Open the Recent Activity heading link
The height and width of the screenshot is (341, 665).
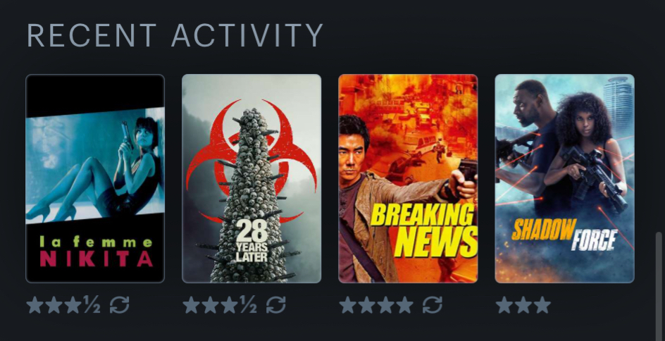(175, 35)
